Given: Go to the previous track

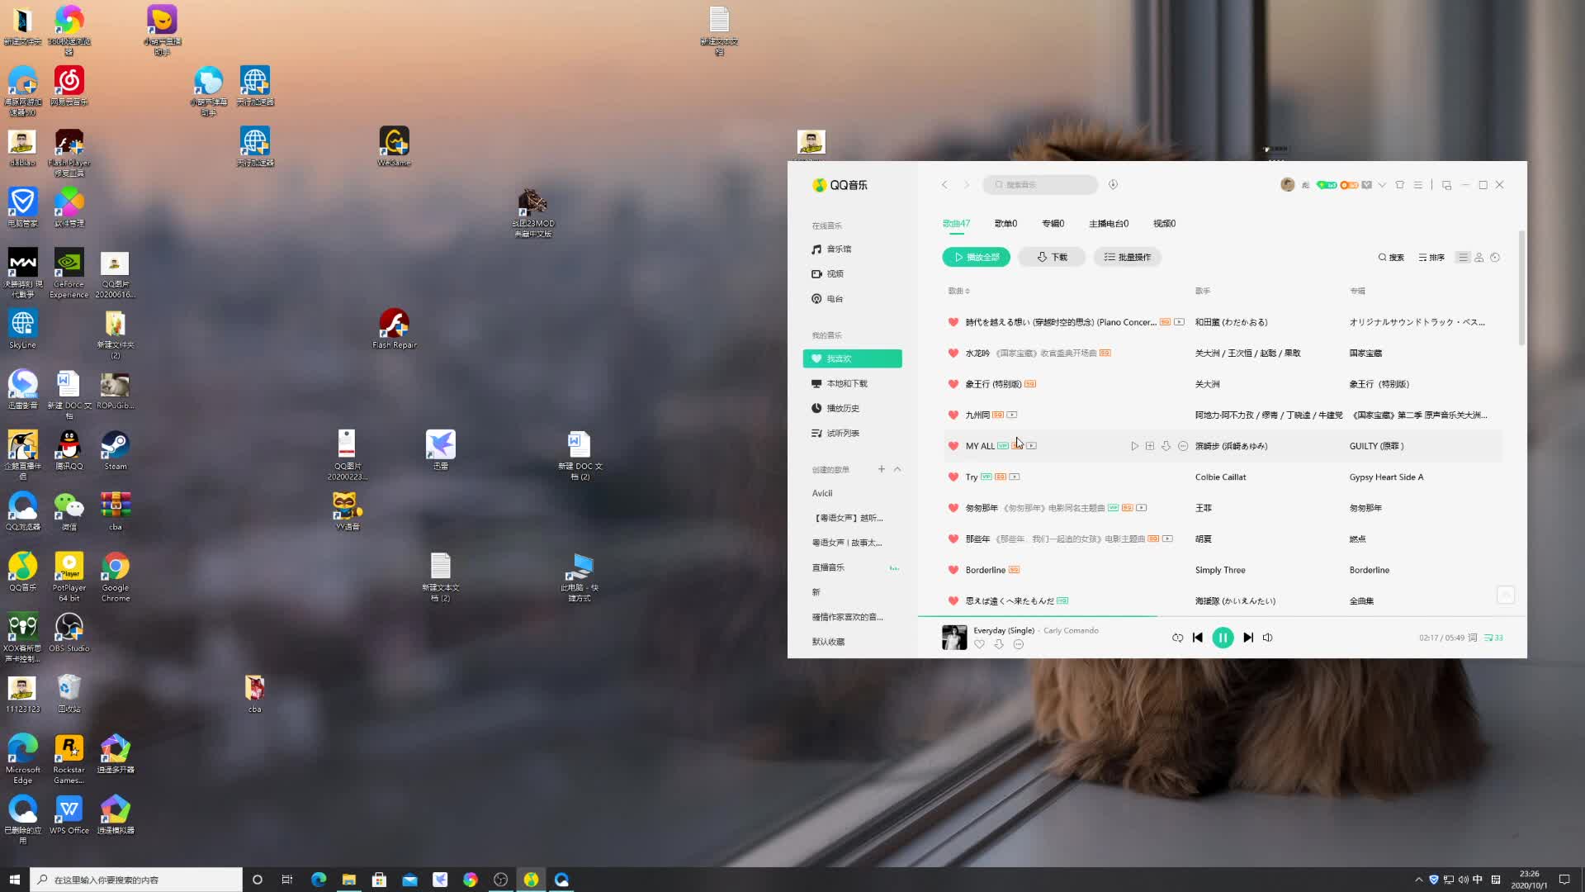Looking at the screenshot, I should tap(1198, 638).
